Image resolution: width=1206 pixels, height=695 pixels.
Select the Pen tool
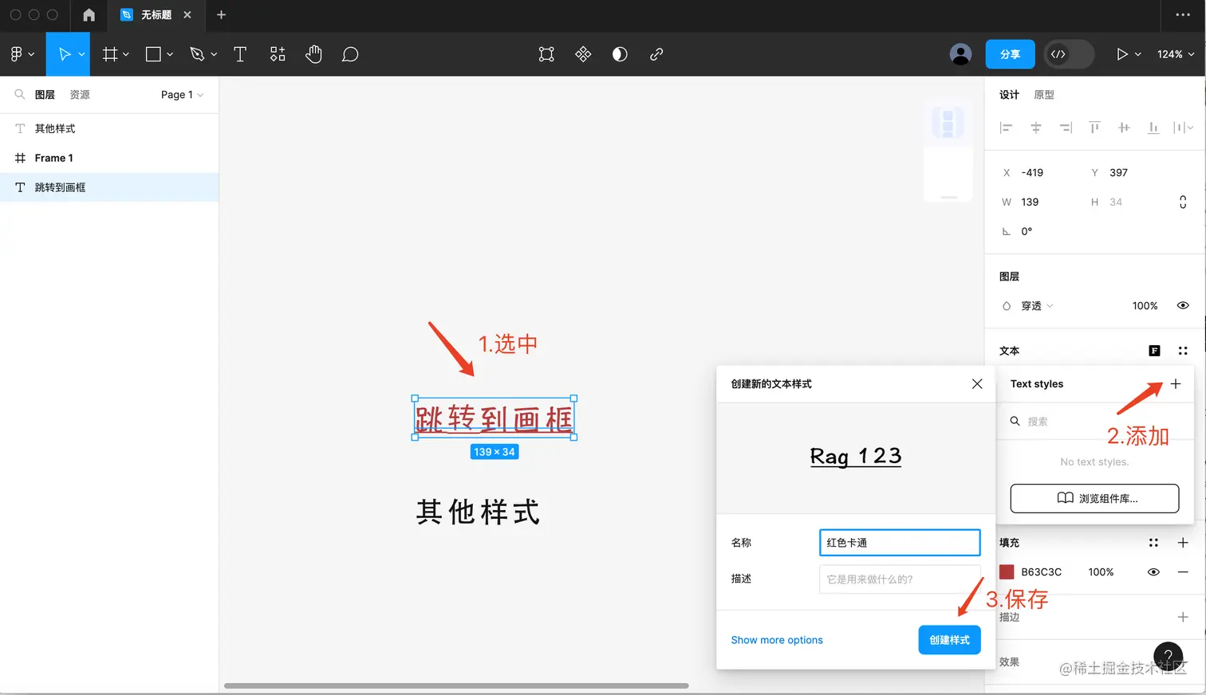pyautogui.click(x=197, y=54)
